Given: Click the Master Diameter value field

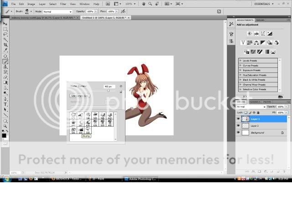Looking at the screenshot, I should [109, 86].
